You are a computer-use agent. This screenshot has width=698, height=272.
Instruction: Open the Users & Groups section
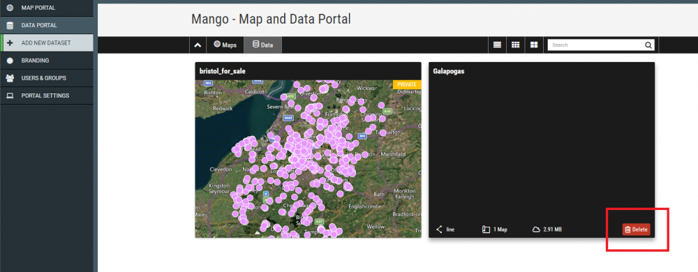46,78
